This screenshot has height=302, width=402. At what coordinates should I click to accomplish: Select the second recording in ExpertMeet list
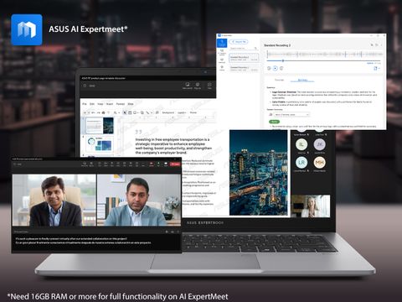[244, 68]
